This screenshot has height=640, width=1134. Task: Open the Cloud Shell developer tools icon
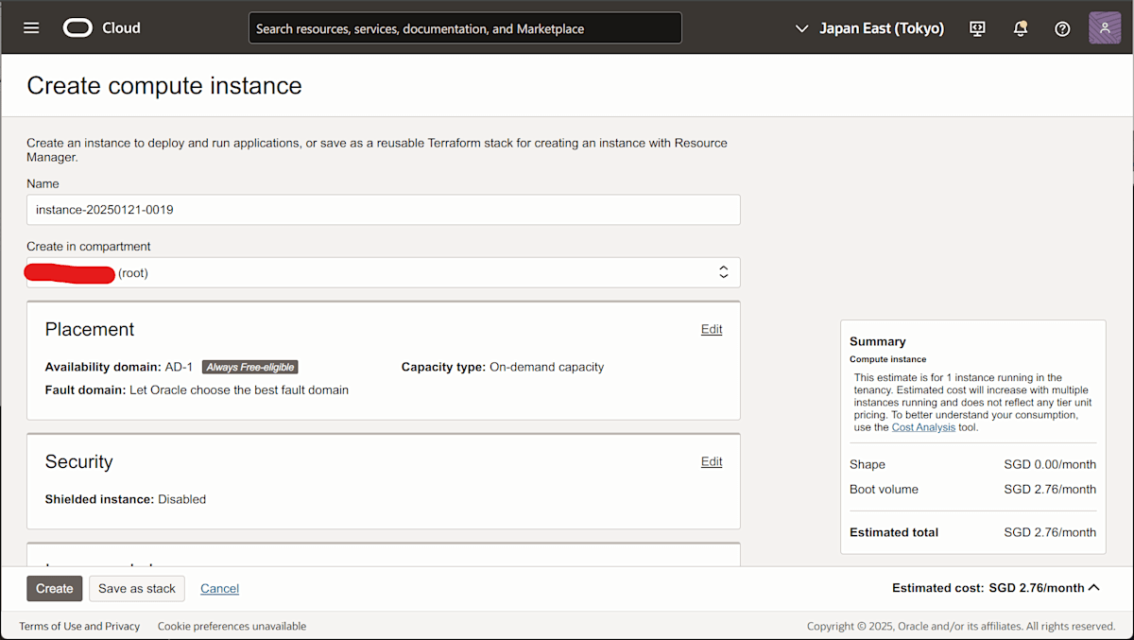tap(978, 28)
